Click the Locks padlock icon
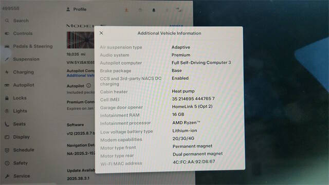Screen dimensions: 329x185 tap(7, 98)
